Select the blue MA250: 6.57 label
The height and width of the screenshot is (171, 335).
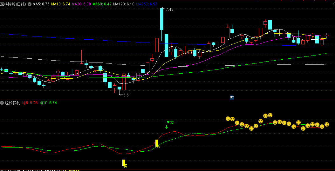point(147,4)
